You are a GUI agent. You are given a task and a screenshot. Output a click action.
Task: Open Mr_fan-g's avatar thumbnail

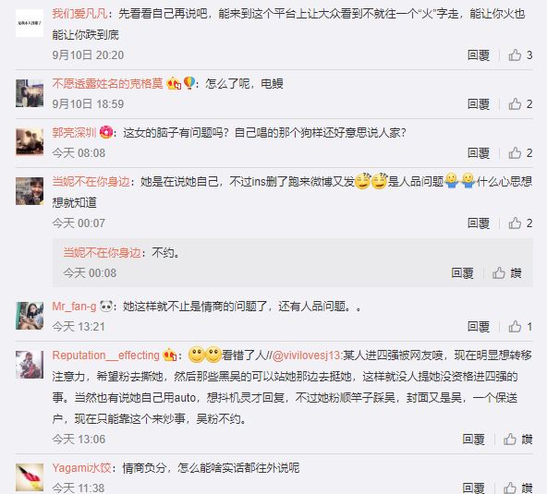coord(30,316)
